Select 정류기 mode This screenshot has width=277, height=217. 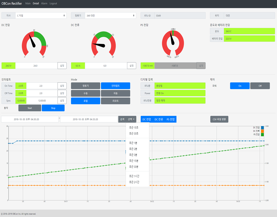coord(85,86)
